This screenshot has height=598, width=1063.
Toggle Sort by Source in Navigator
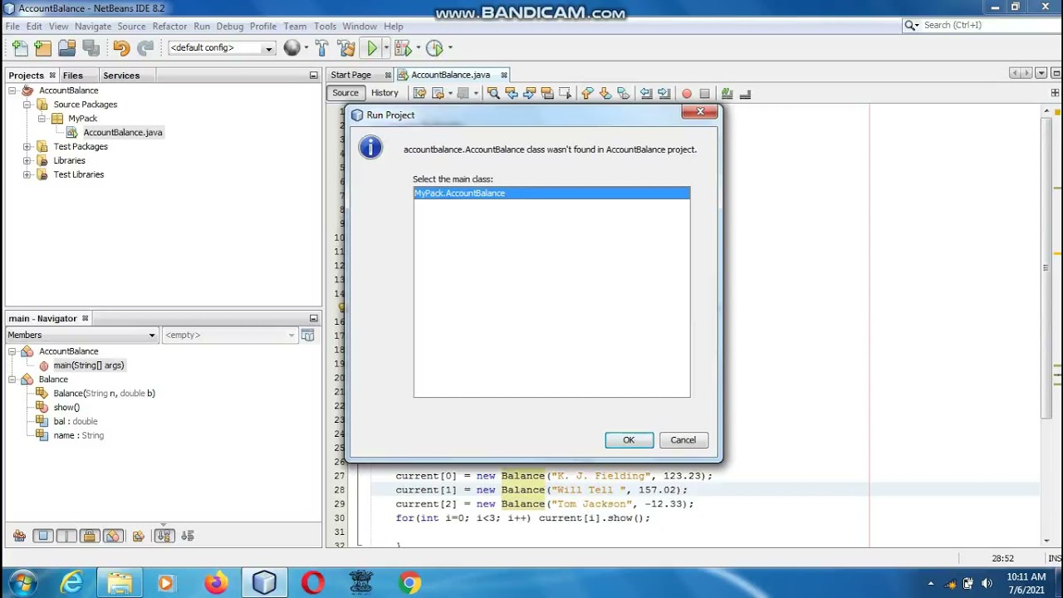click(188, 536)
